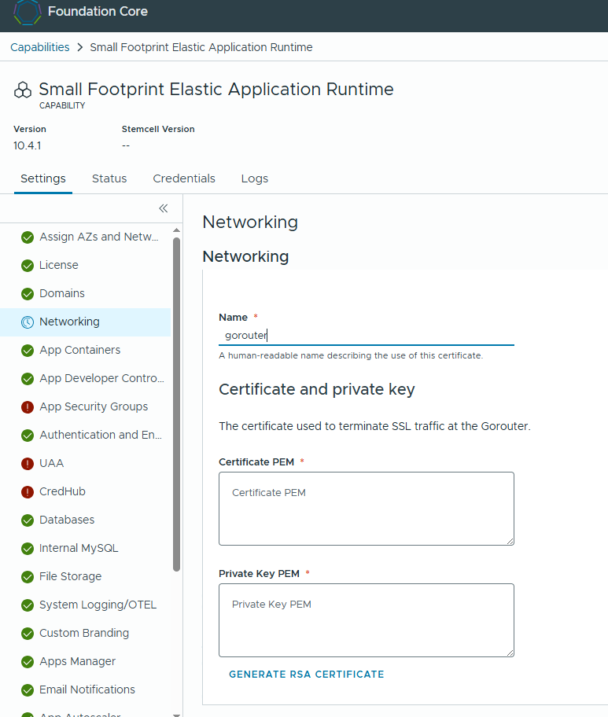The image size is (608, 717).
Task: Click green check icon beside Internal MySQL
Action: click(28, 549)
